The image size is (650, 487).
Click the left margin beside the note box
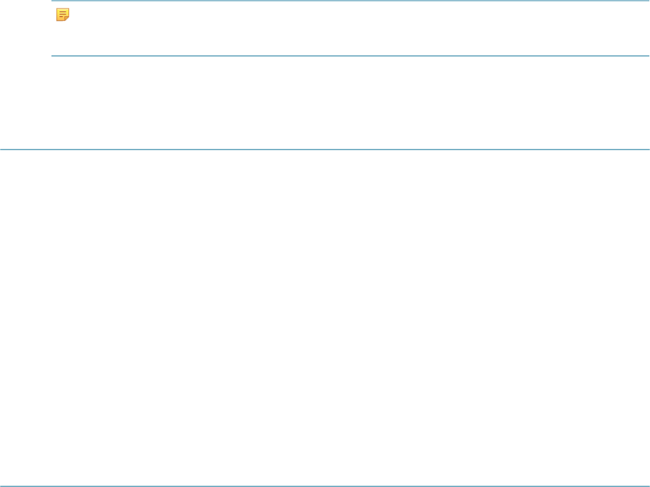(25, 28)
